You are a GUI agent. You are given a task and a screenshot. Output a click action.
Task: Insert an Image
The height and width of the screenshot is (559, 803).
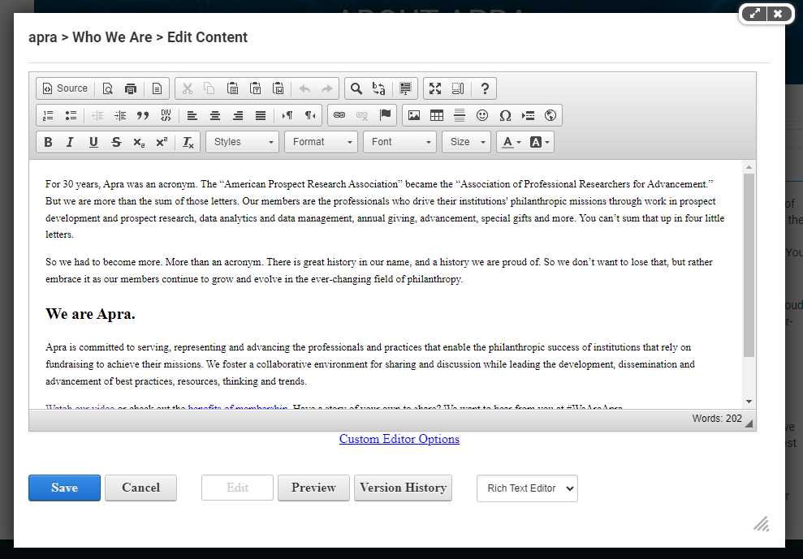414,116
